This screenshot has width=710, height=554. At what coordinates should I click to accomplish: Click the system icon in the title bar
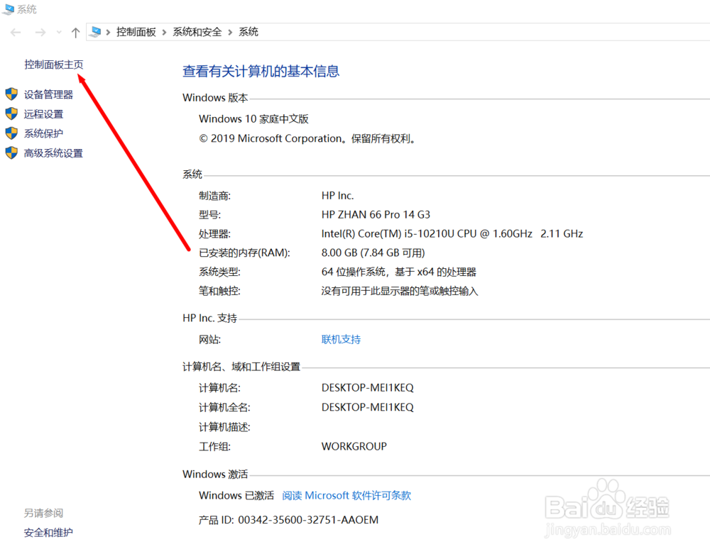coord(8,9)
